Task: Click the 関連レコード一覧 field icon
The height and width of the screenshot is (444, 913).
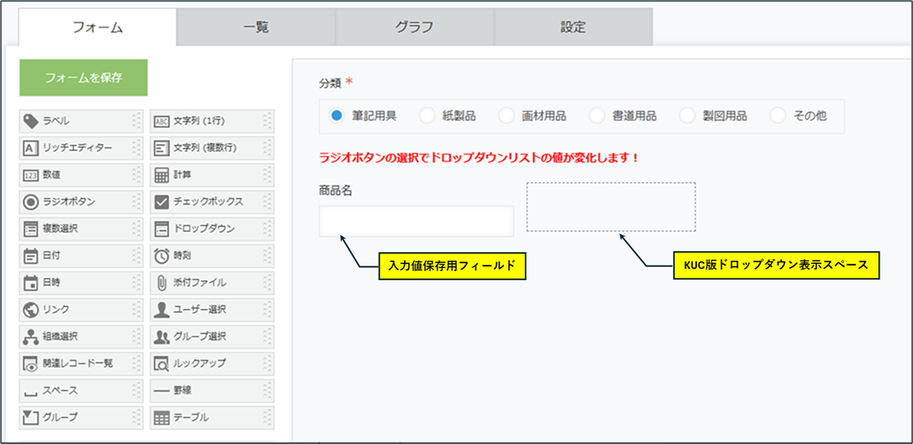Action: (x=31, y=364)
